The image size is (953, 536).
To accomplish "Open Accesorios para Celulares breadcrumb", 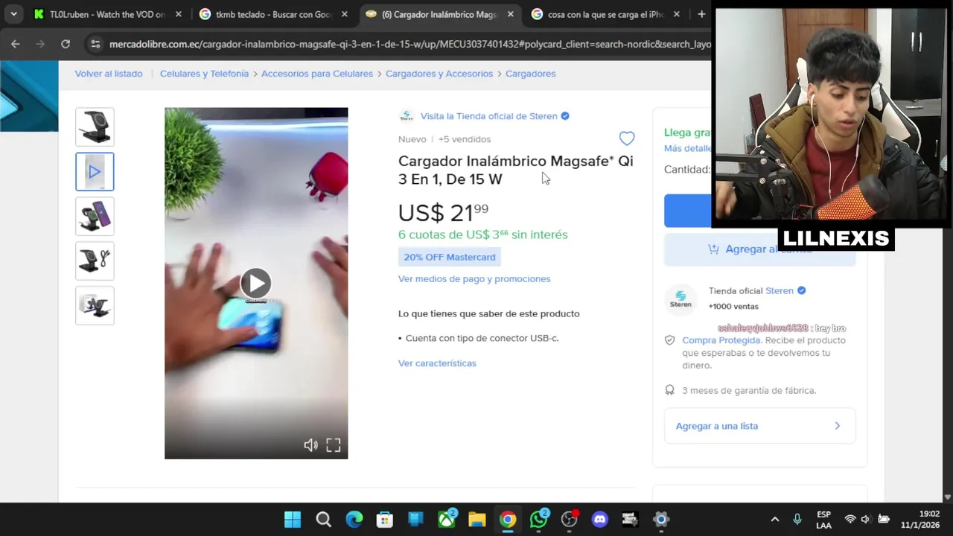I will pyautogui.click(x=317, y=74).
